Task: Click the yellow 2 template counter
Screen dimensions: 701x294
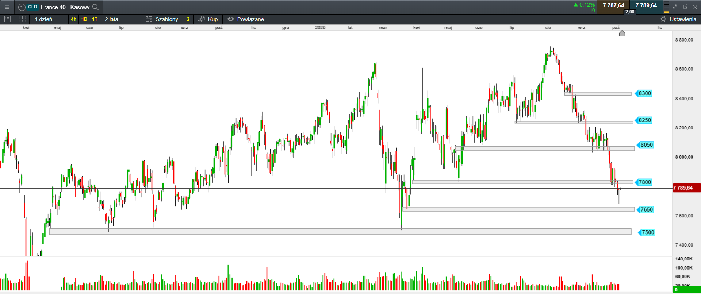Action: (x=188, y=19)
